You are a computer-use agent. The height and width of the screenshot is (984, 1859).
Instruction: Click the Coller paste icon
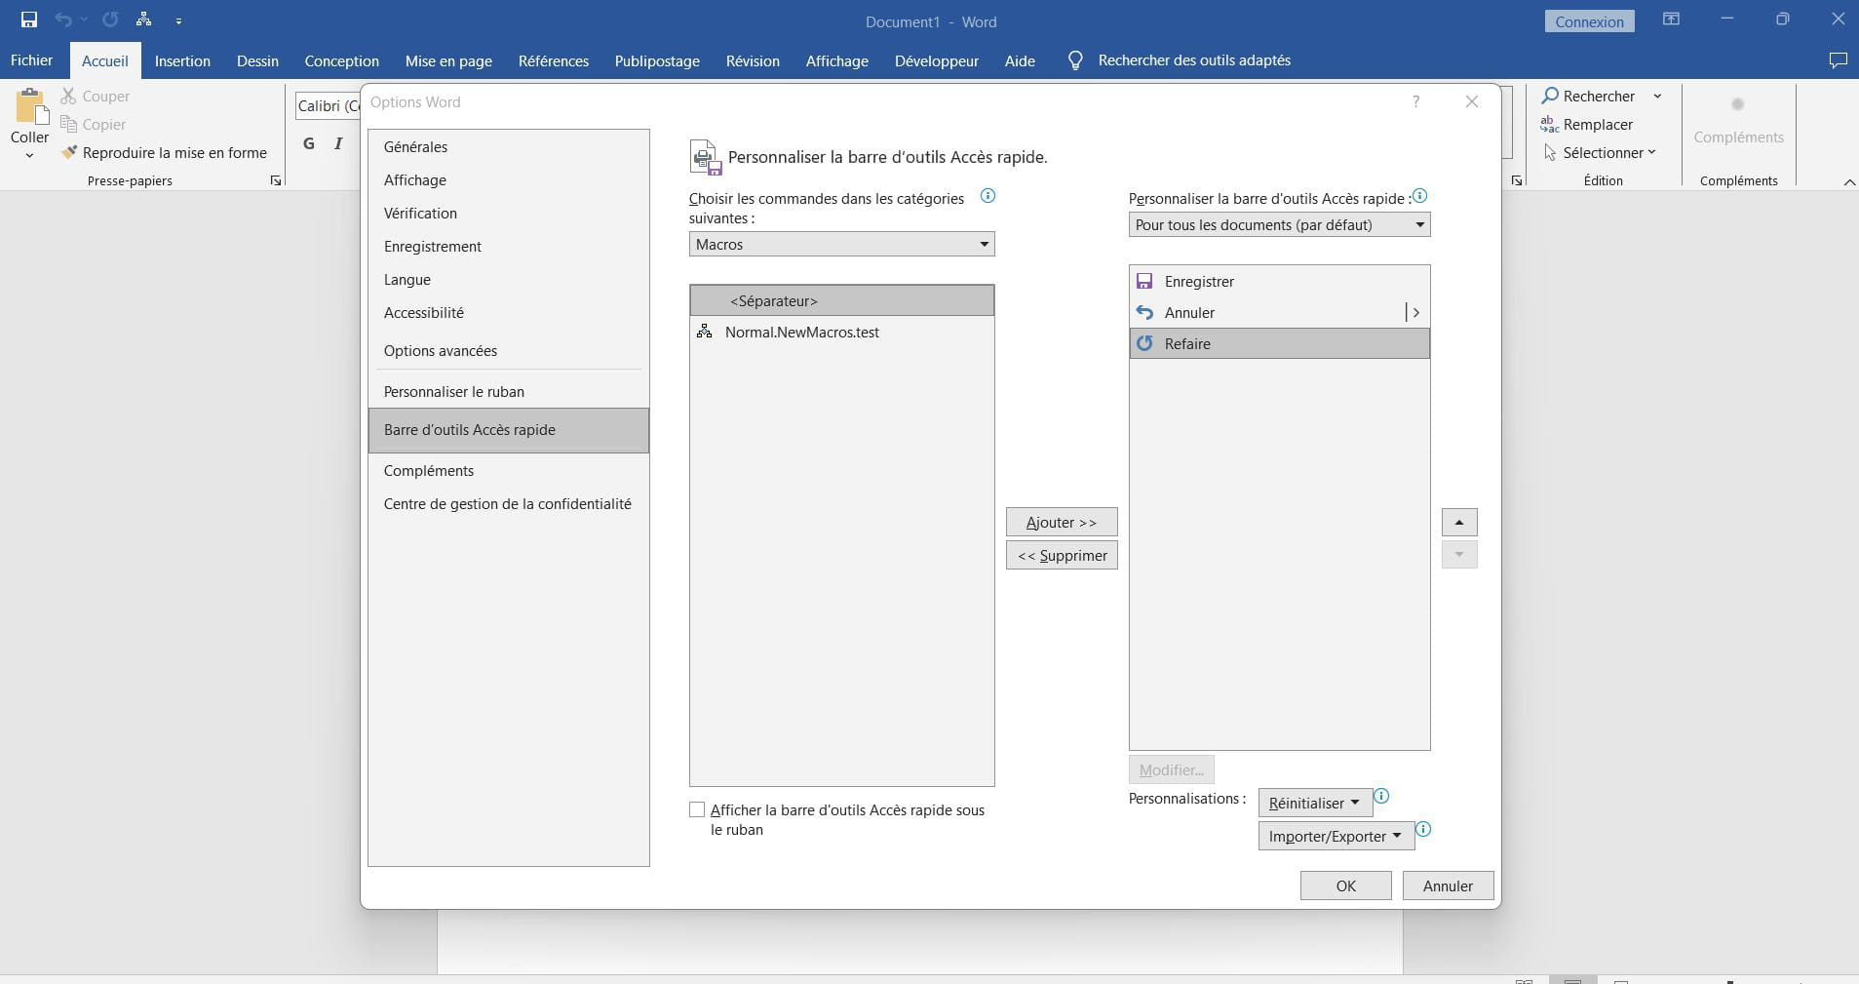pyautogui.click(x=30, y=107)
